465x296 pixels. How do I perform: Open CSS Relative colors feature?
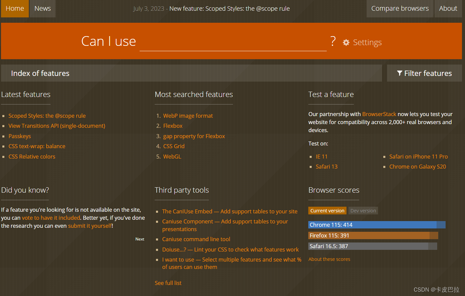[x=32, y=157]
